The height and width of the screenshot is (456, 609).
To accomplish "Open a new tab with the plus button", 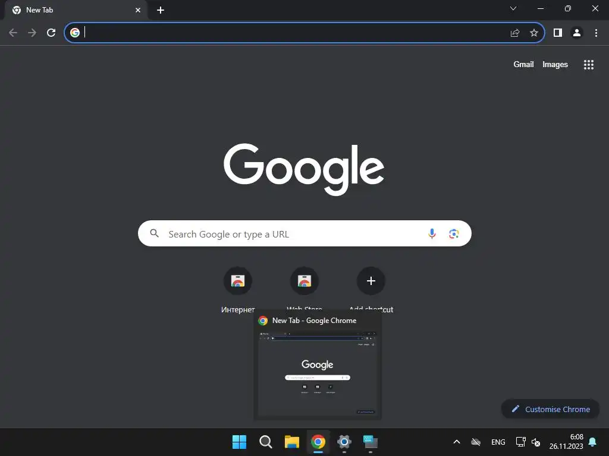I will pos(161,10).
